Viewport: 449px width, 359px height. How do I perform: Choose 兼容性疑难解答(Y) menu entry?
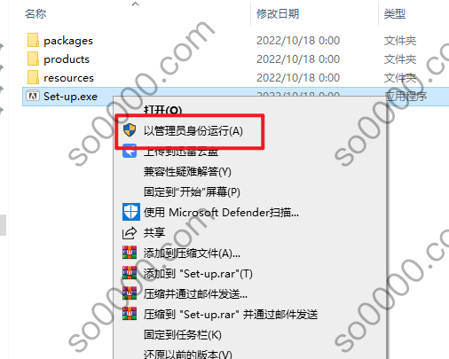coord(187,172)
